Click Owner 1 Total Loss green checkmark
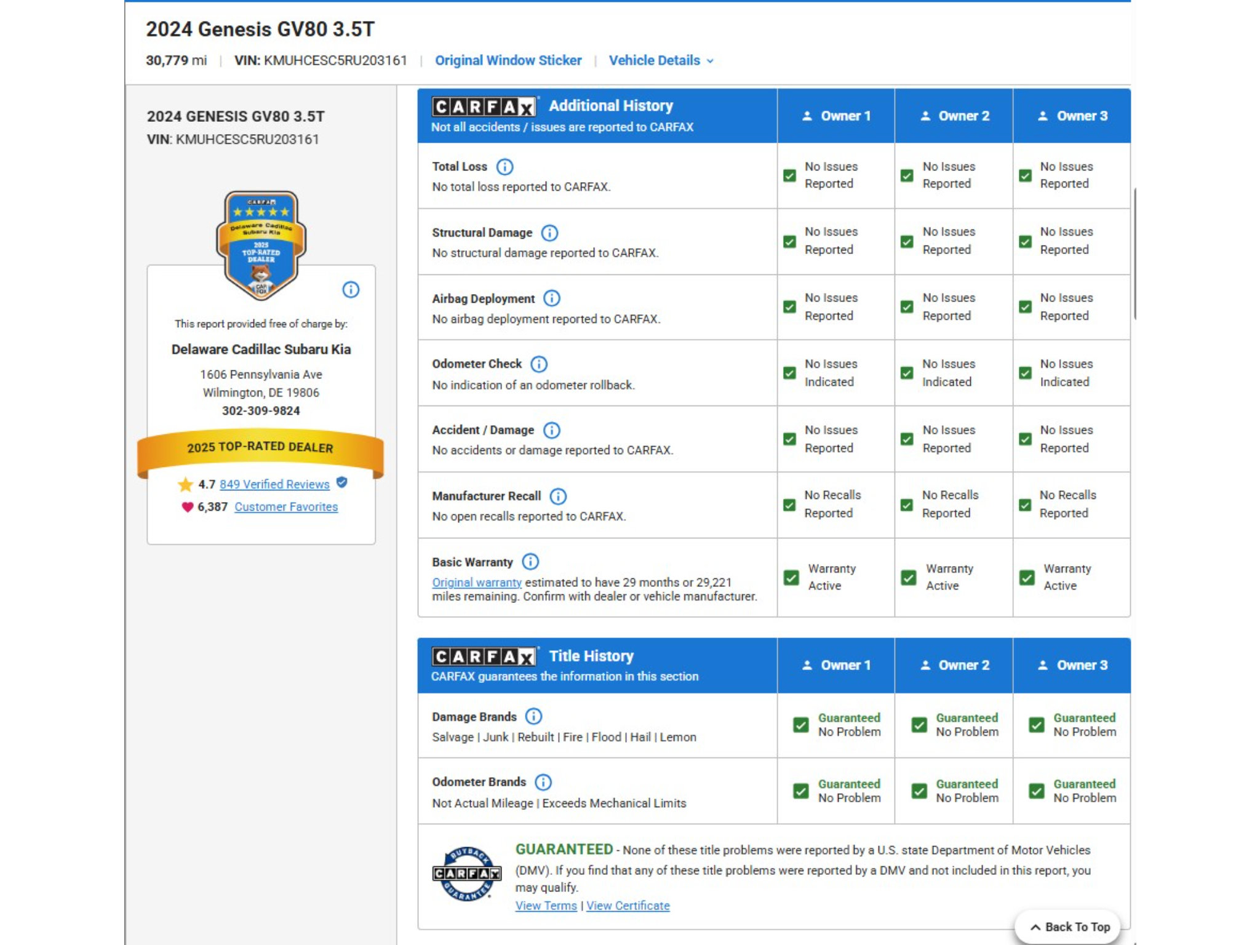Screen dimensions: 1260x945 pyautogui.click(x=789, y=176)
